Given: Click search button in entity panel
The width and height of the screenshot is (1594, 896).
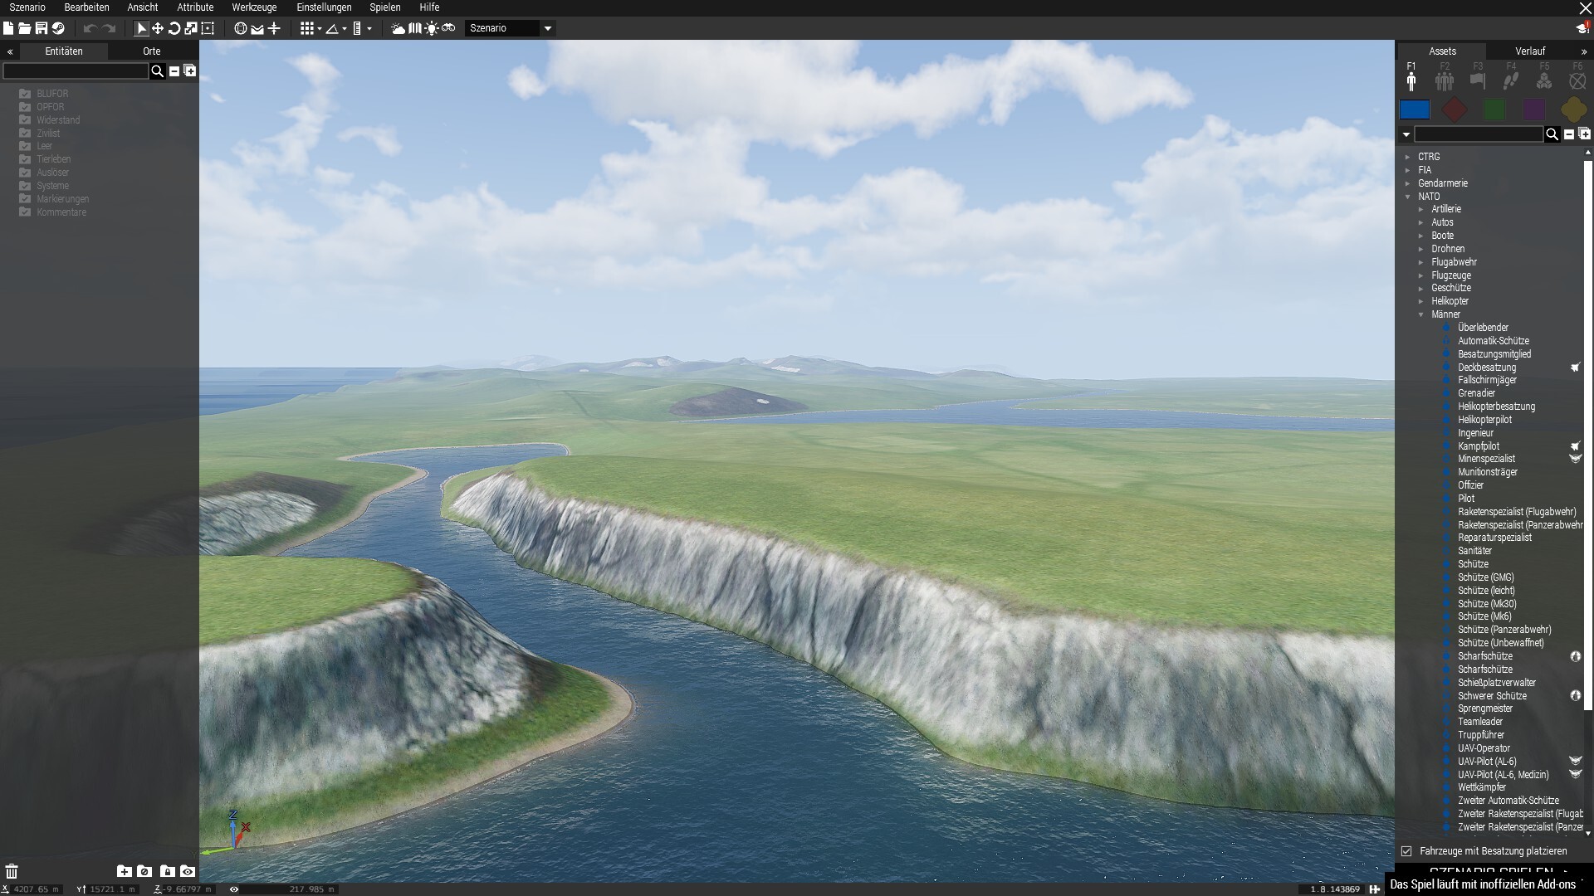Looking at the screenshot, I should coord(157,71).
